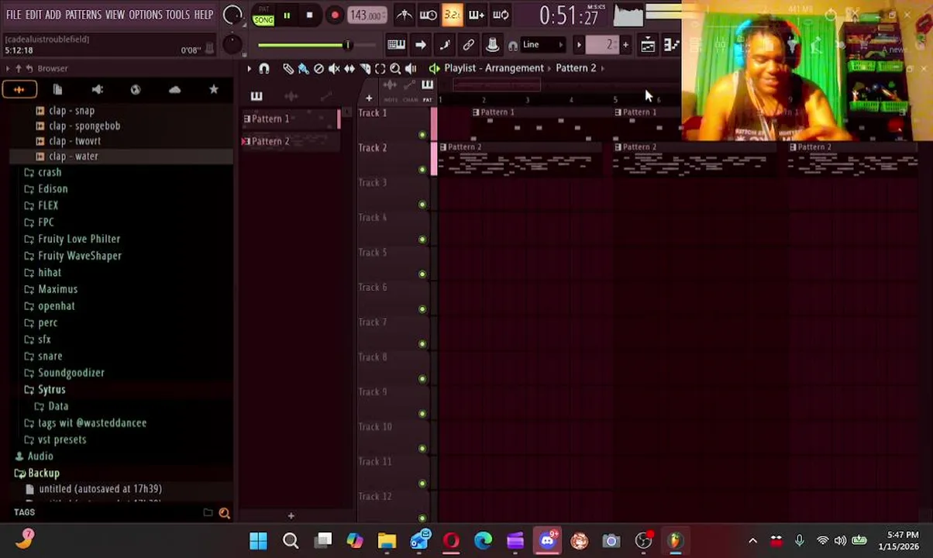Select Pattern 1 in picker panel
Screen dimensions: 933x558
[291, 119]
